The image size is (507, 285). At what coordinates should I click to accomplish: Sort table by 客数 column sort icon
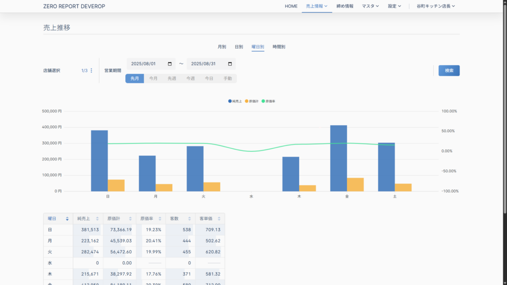pos(190,219)
